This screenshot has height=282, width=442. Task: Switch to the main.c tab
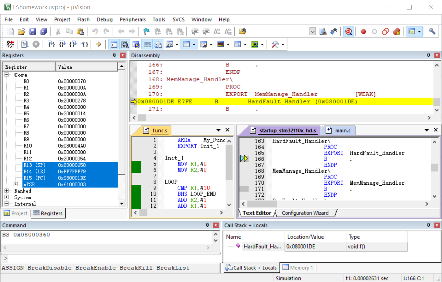339,130
